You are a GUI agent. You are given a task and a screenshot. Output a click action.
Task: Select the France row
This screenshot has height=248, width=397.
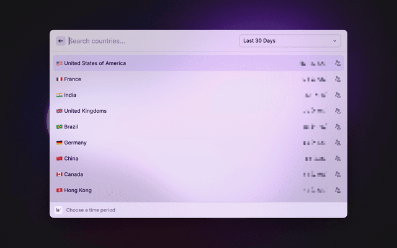[198, 79]
